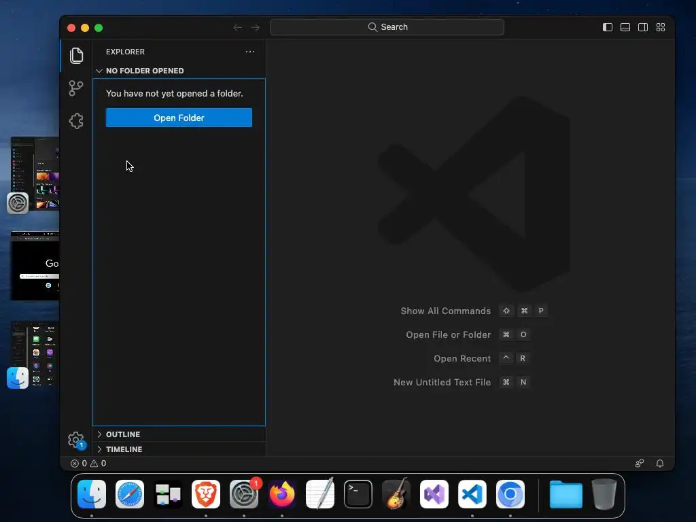Screen dimensions: 696x522
Task: Go back with the left arrow
Action: [x=237, y=27]
